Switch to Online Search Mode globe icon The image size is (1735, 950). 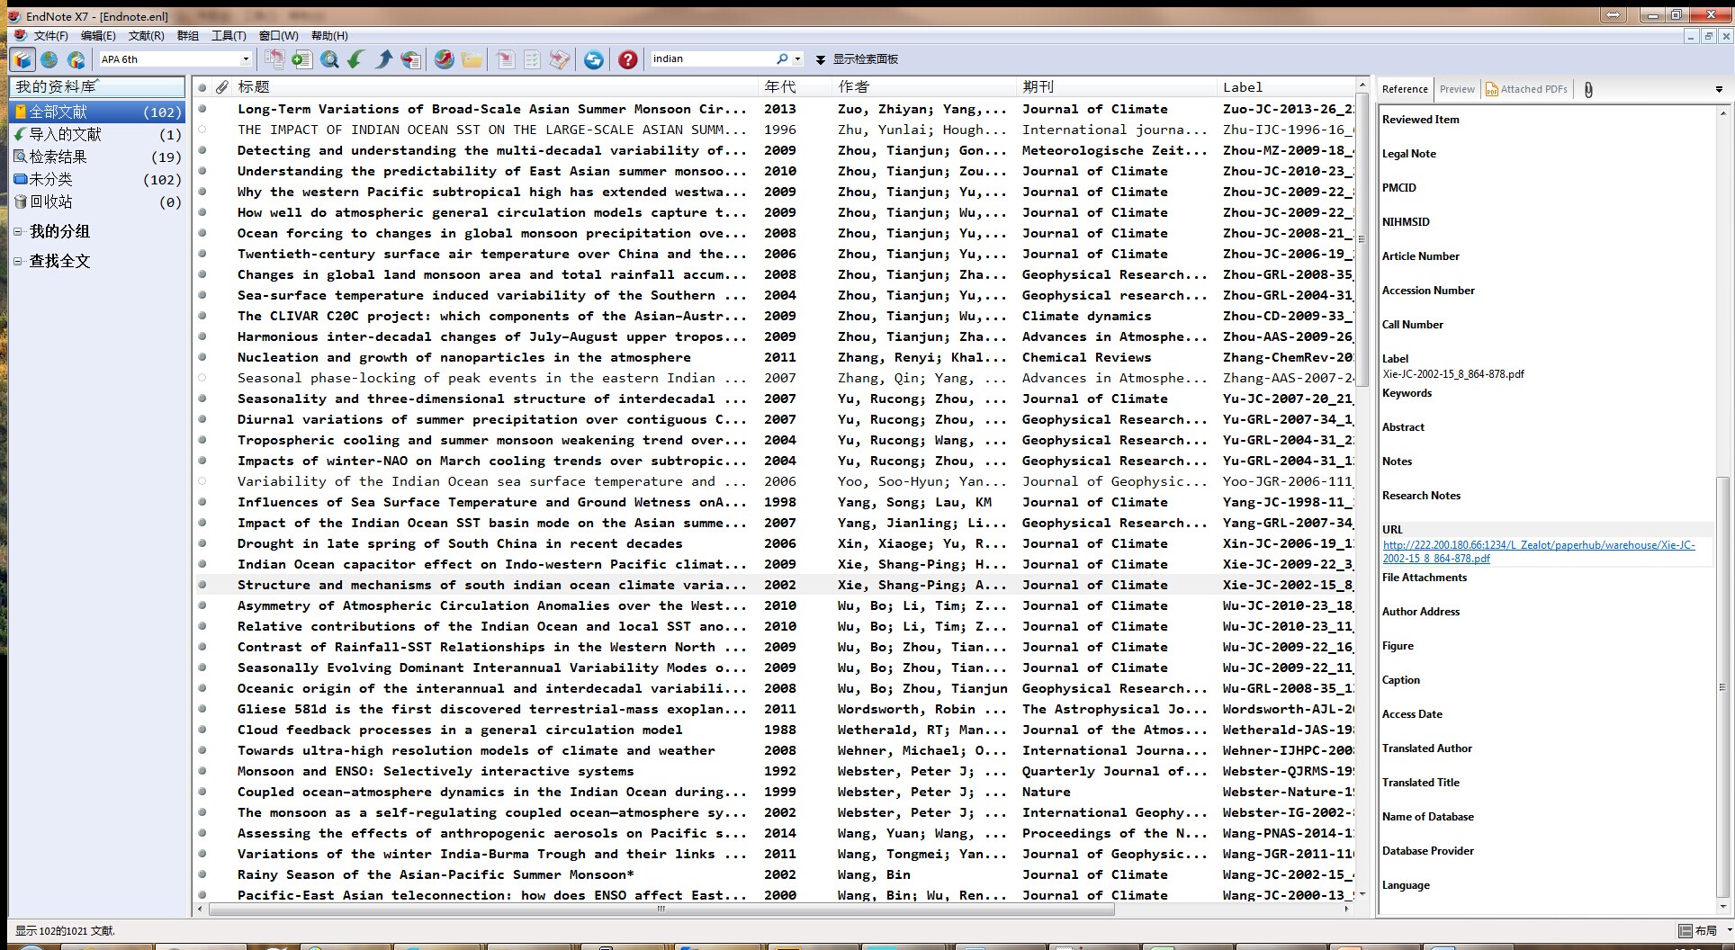coord(49,59)
